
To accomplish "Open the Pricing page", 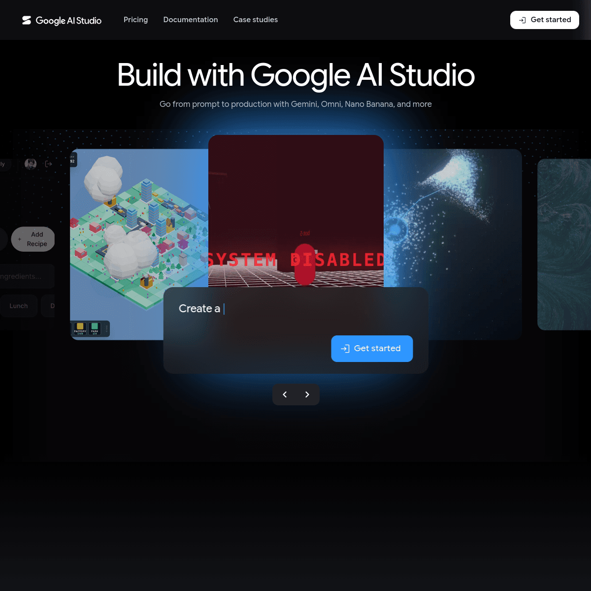I will (135, 20).
